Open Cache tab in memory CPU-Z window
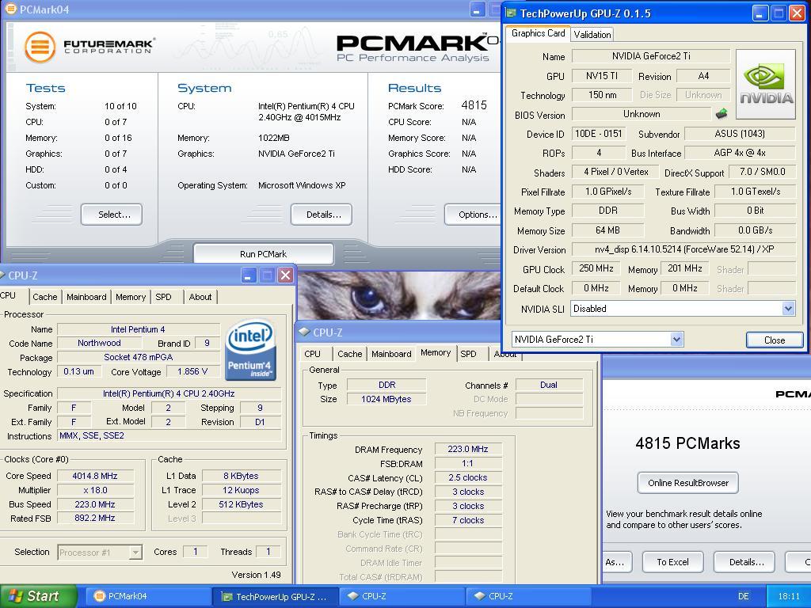The height and width of the screenshot is (608, 811). click(x=349, y=354)
